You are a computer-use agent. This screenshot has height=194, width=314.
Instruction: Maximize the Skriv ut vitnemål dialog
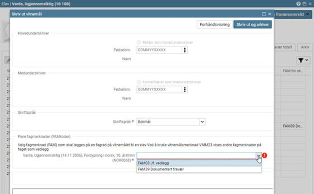click(264, 14)
